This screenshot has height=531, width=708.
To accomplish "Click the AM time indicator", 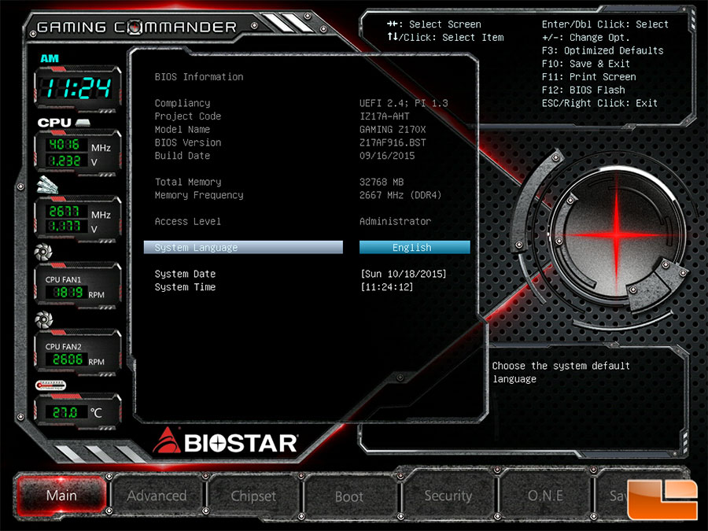I will [x=50, y=58].
